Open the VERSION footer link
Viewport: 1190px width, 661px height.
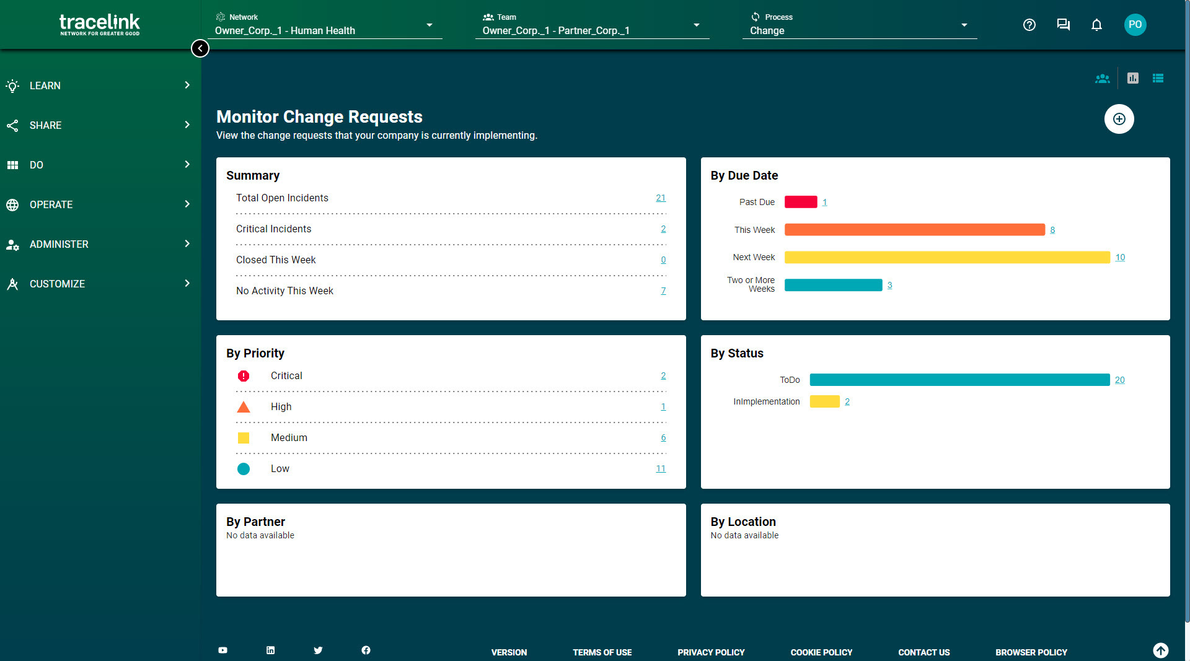509,652
